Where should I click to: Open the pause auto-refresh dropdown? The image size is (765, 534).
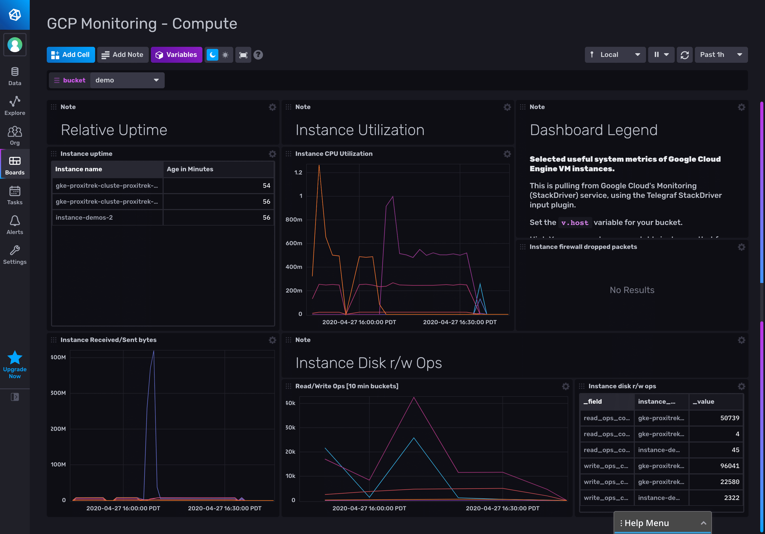[661, 55]
